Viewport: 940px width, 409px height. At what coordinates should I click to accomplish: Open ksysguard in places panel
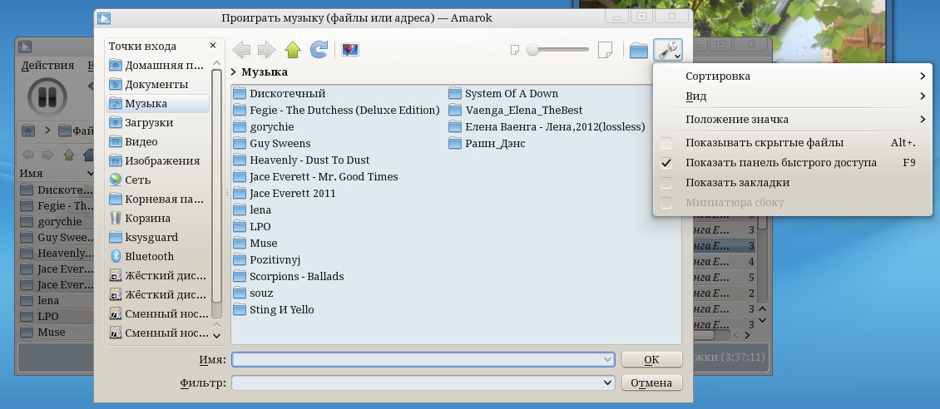tap(158, 237)
